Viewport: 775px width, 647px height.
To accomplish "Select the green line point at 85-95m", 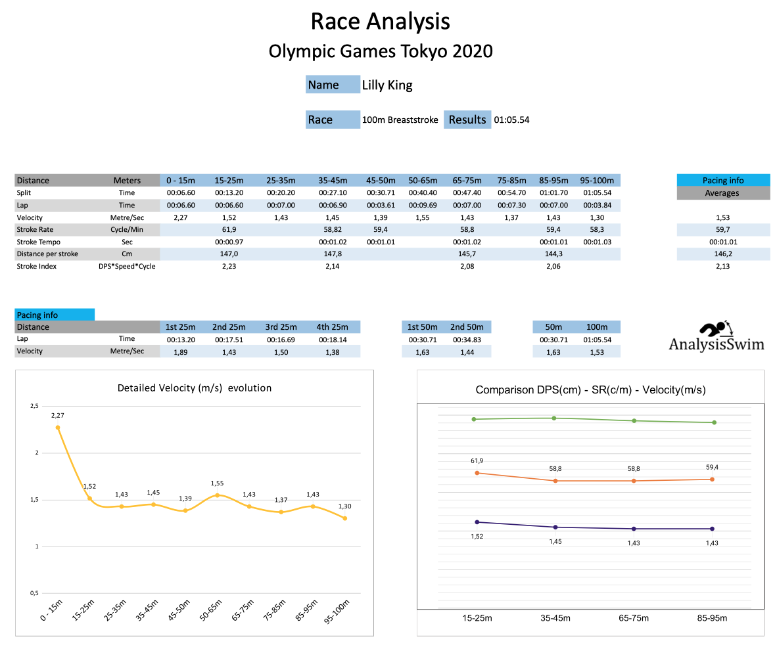I will coord(714,422).
